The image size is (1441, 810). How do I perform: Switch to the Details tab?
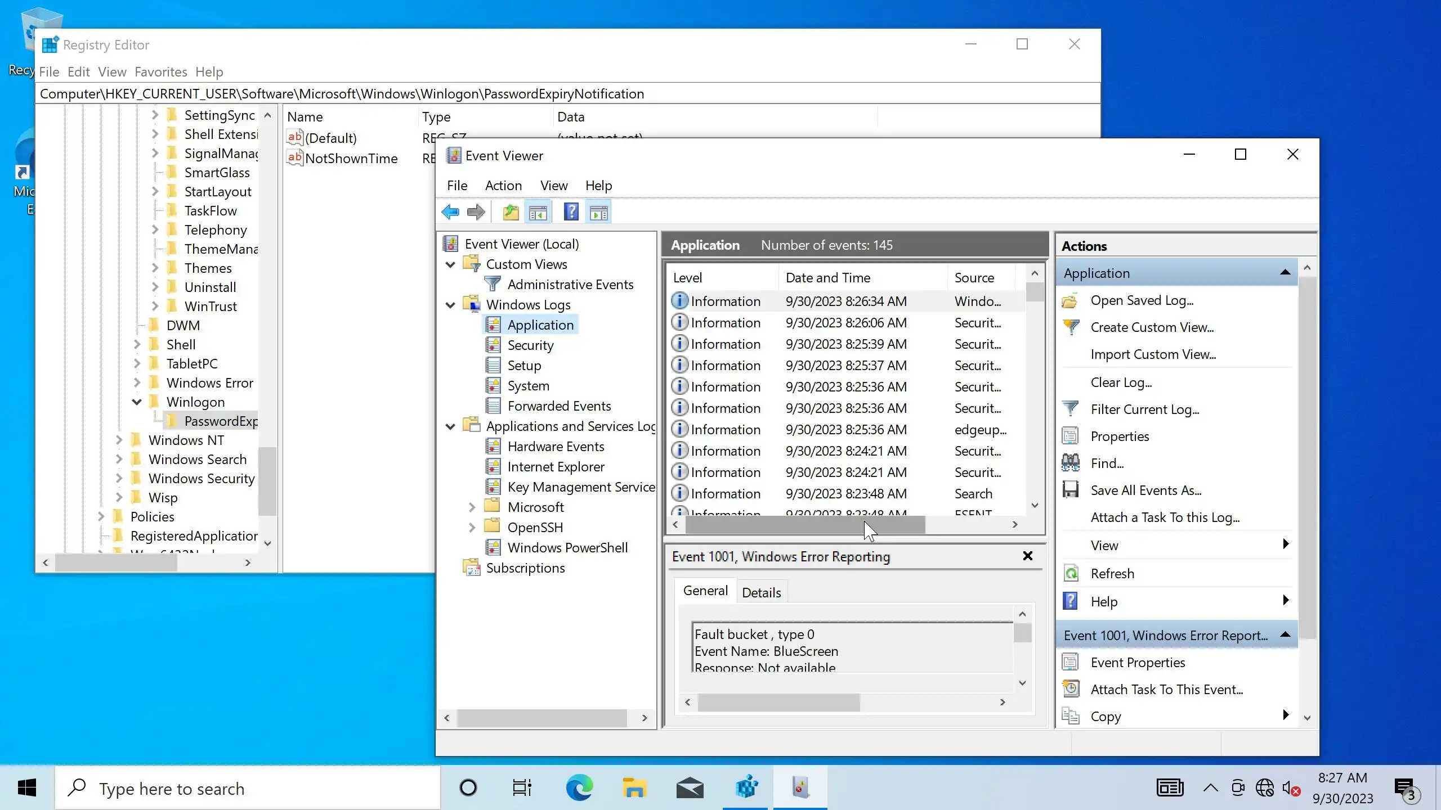point(761,592)
